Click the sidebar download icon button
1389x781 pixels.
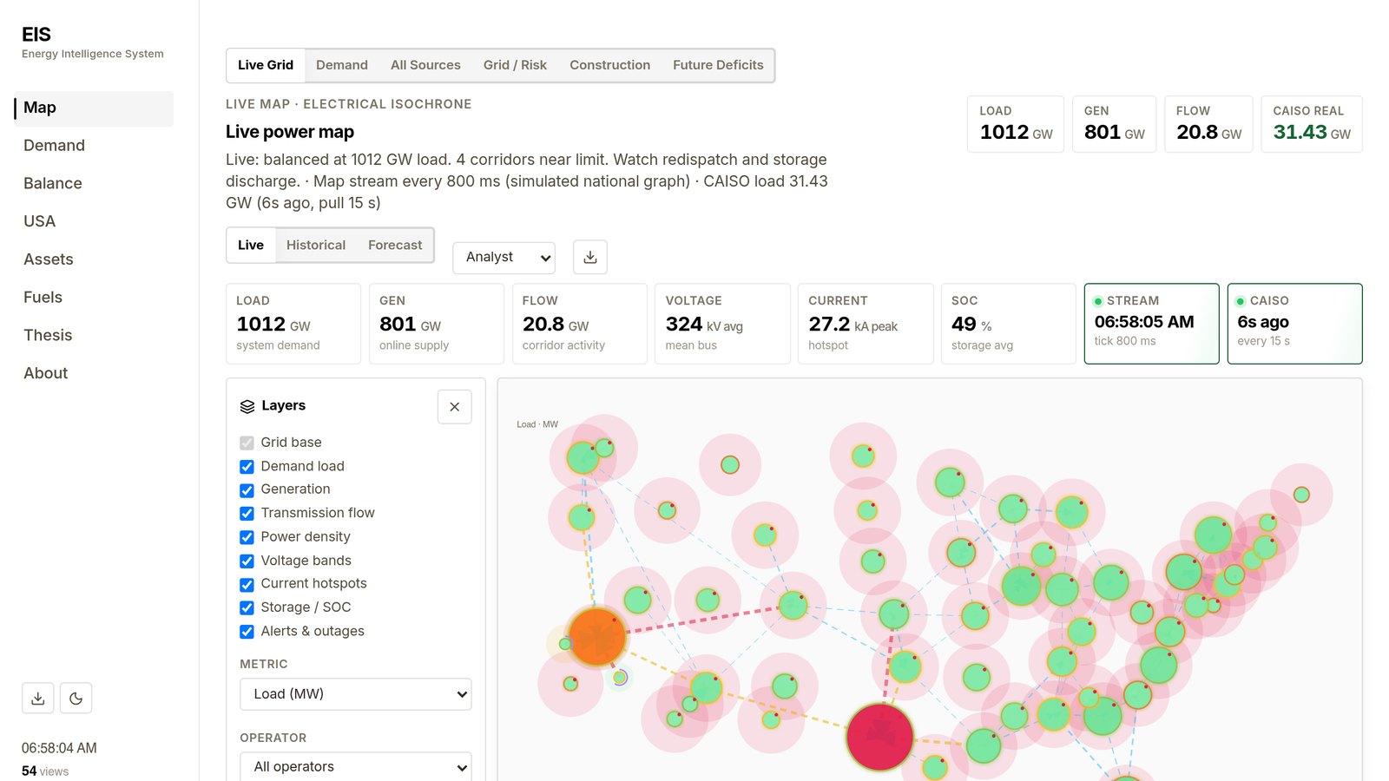pyautogui.click(x=38, y=699)
